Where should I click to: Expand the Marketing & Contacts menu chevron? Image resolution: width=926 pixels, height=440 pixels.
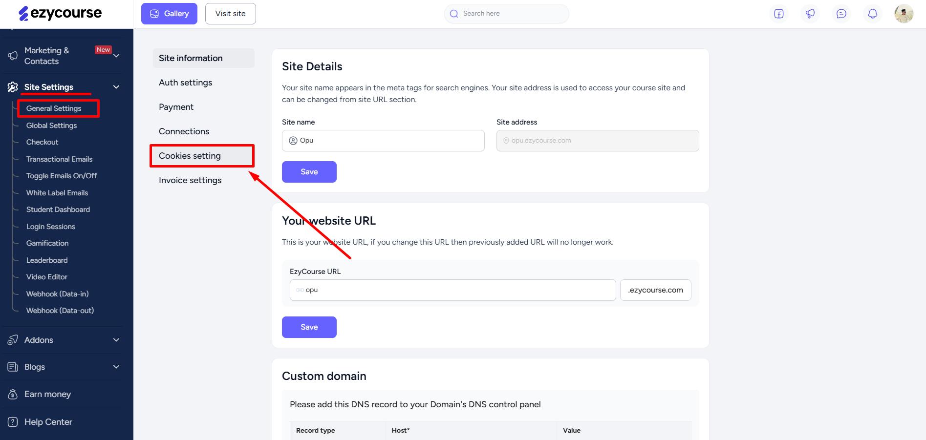[116, 56]
